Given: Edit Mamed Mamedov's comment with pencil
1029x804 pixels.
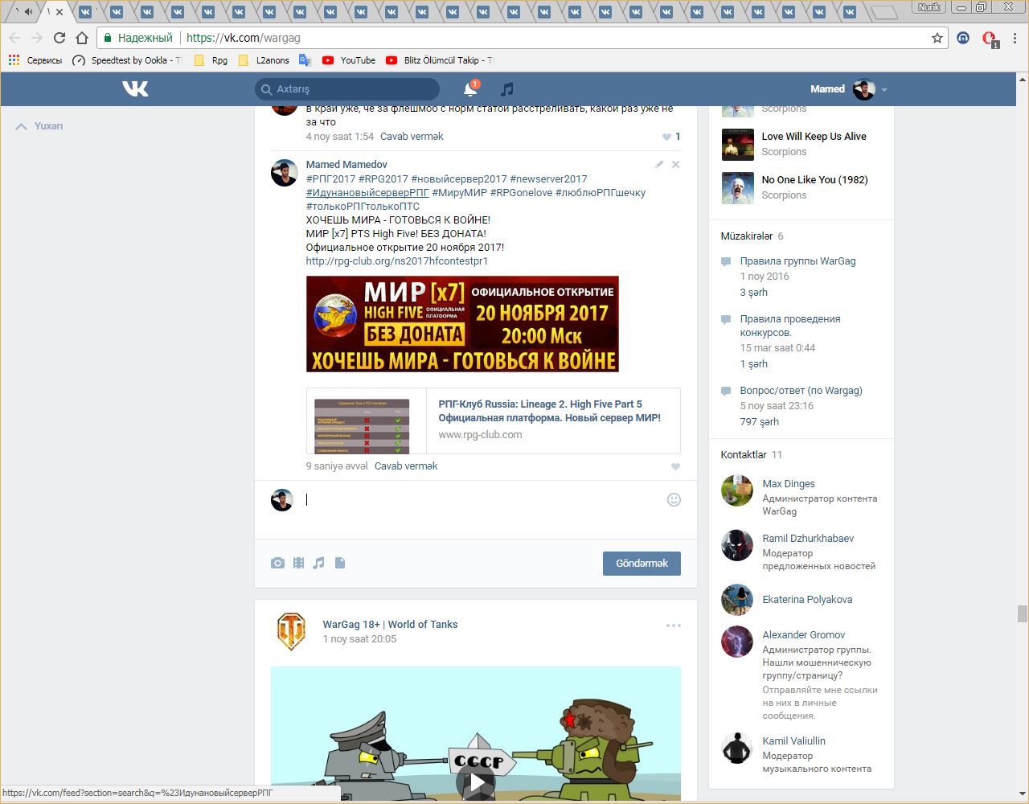Looking at the screenshot, I should (659, 164).
